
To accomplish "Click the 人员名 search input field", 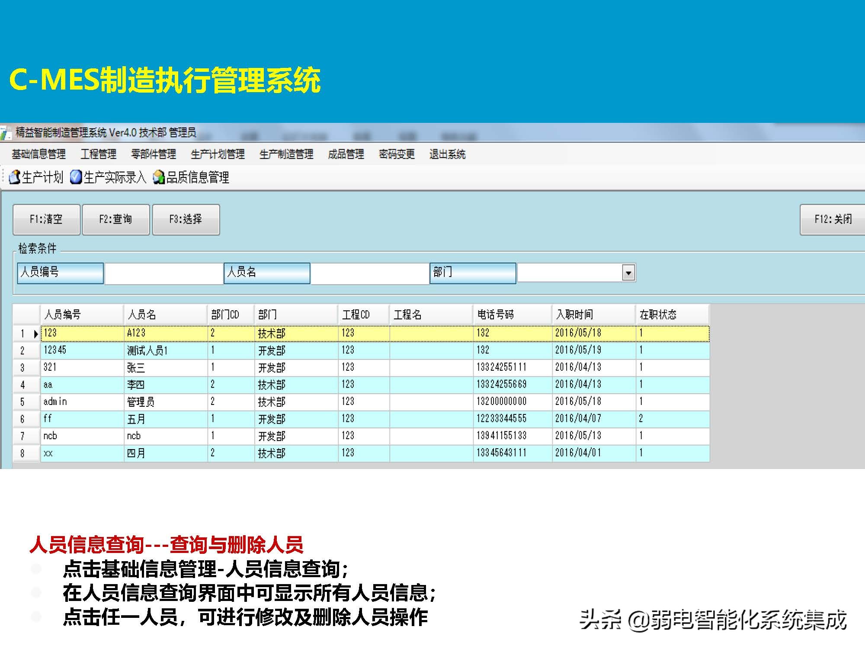I will click(x=370, y=273).
